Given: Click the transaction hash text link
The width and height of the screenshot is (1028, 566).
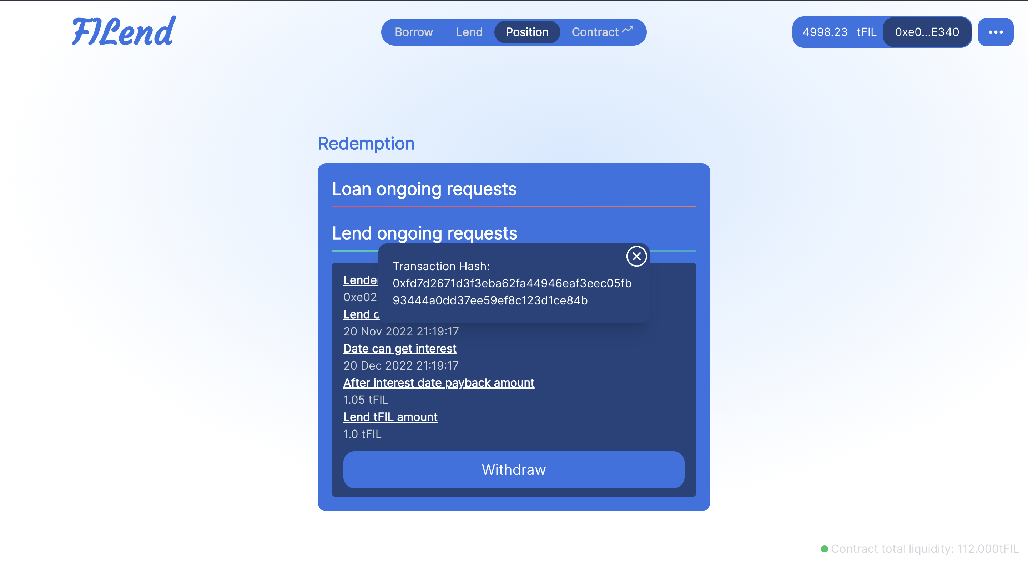Looking at the screenshot, I should coord(512,291).
